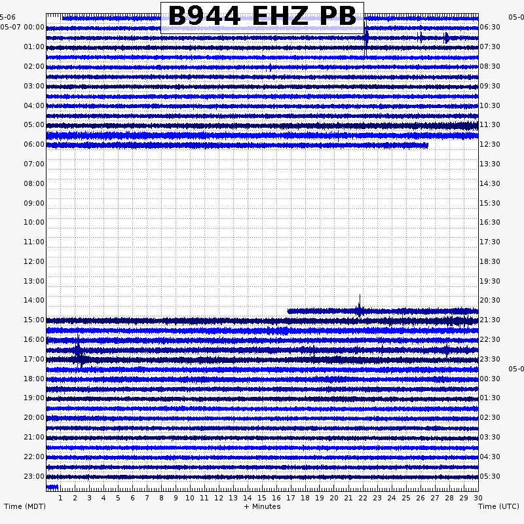The image size is (524, 524).
Task: Click the 02:00 MDT time label
Action: (34, 67)
